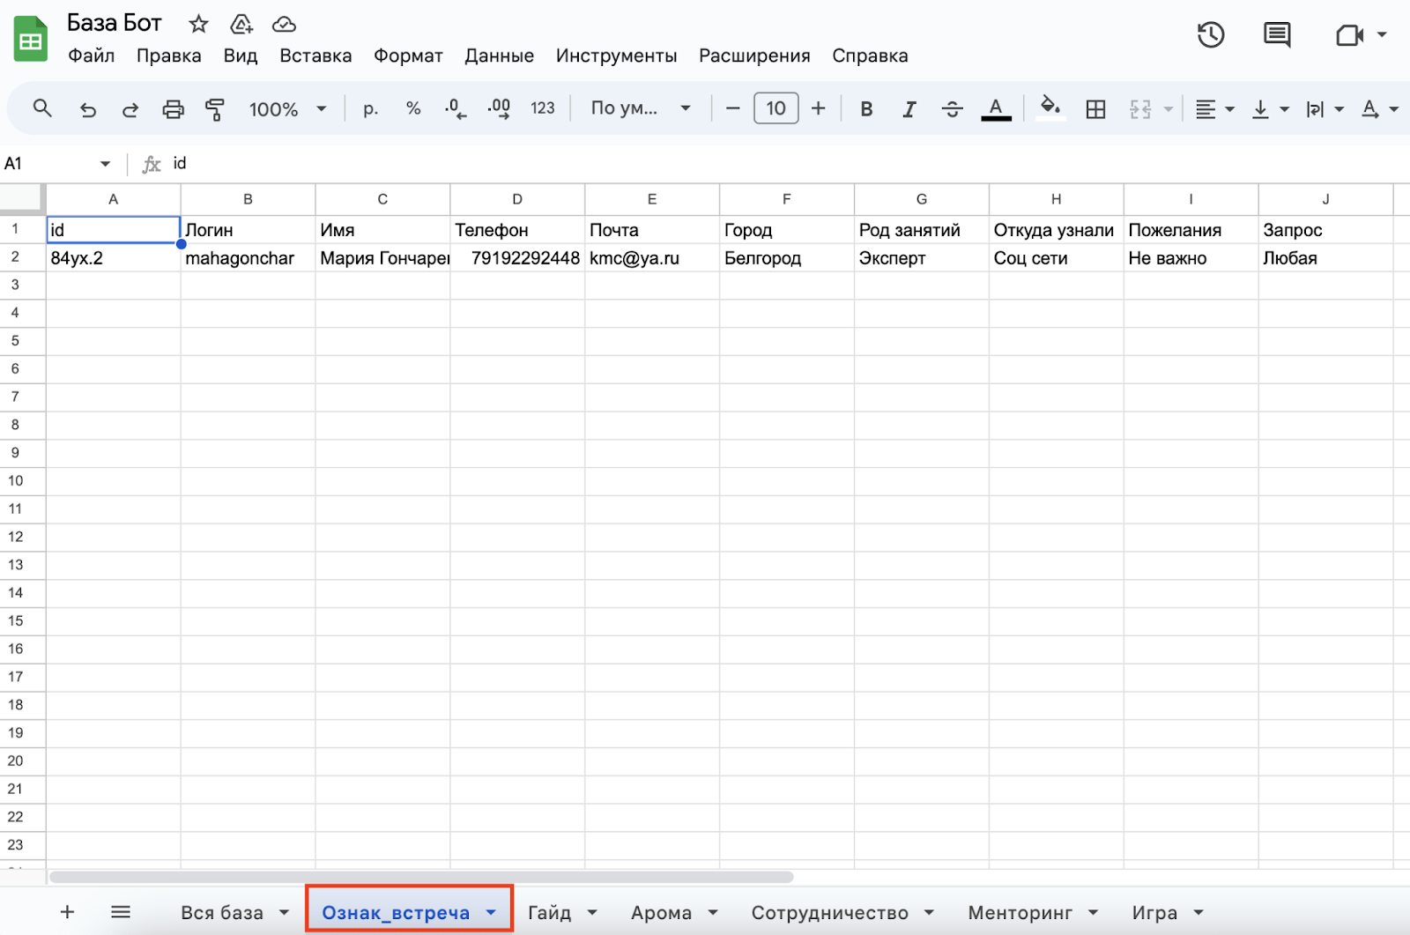The width and height of the screenshot is (1410, 935).
Task: Expand the Гайд sheet tab menu arrow
Action: [x=592, y=913]
